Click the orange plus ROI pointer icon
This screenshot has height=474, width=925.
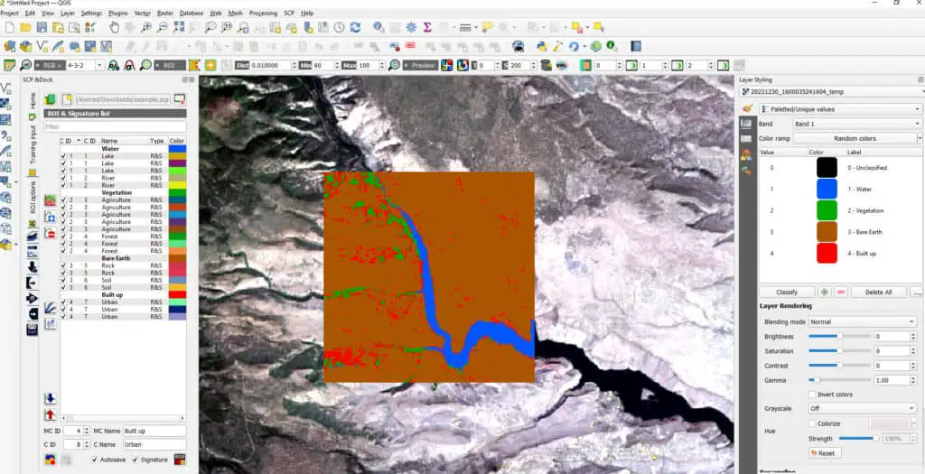210,65
